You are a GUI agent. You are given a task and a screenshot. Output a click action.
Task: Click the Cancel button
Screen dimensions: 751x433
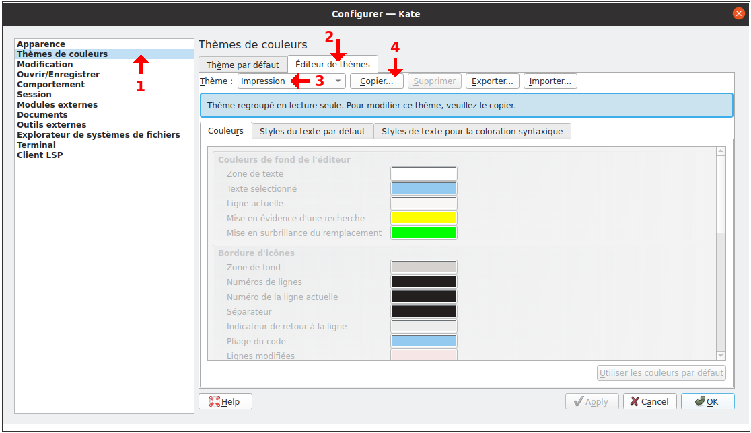tap(650, 401)
